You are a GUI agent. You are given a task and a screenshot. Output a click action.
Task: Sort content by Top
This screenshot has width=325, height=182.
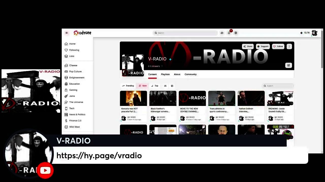coord(155,86)
